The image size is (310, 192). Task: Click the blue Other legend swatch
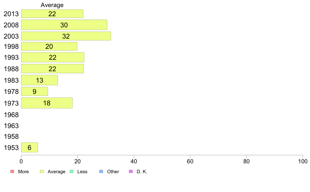[x=101, y=171]
